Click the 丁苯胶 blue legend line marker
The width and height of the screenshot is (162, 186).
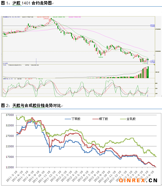pyautogui.click(x=68, y=119)
